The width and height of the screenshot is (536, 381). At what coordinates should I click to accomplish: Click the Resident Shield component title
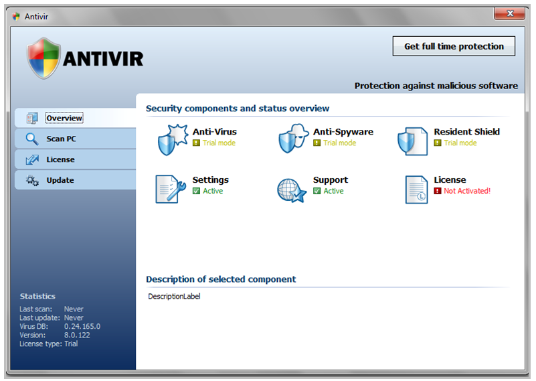point(467,132)
